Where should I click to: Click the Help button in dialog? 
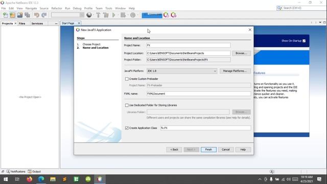click(x=243, y=150)
